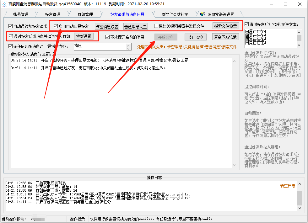Enable 通过关键词搜索并发送文件
The height and width of the screenshot is (223, 308).
(156, 26)
